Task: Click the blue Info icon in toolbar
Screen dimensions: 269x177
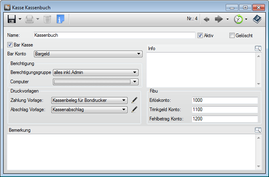Action: click(x=61, y=19)
